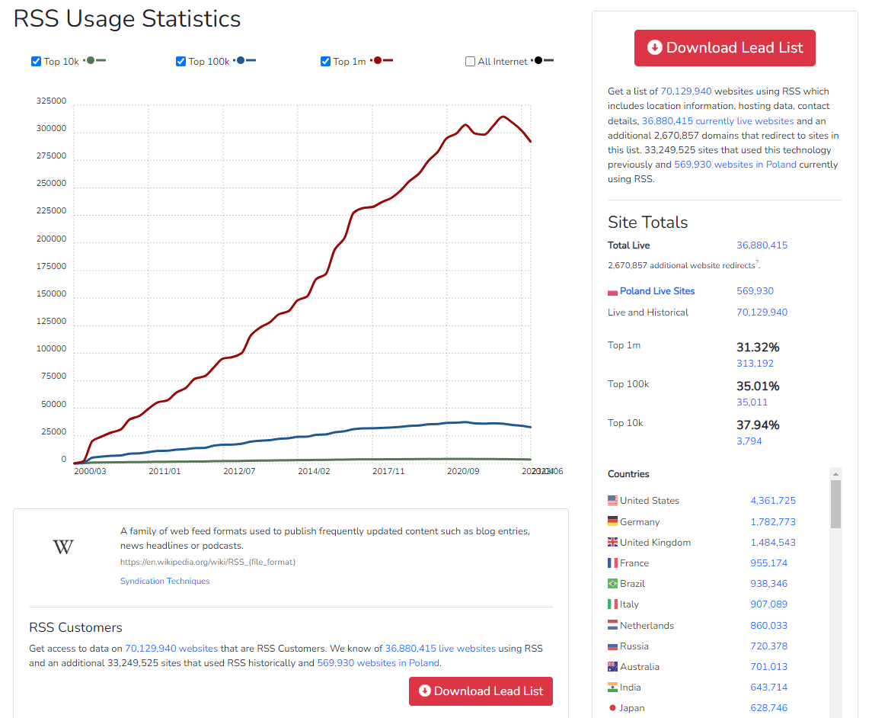
Task: Click the countries list scrollbar thumb
Action: (835, 504)
